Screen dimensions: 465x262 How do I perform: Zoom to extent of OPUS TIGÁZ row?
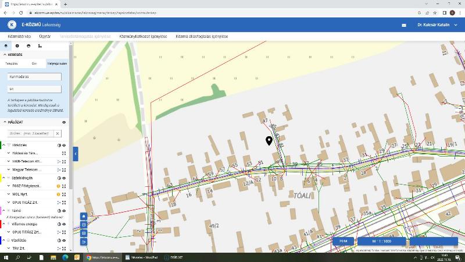[64, 203]
